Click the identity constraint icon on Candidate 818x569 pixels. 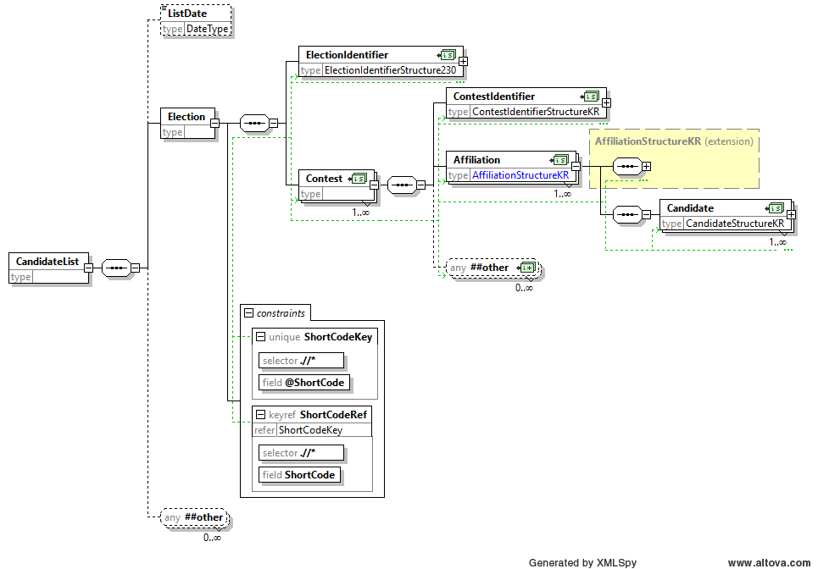(x=776, y=208)
